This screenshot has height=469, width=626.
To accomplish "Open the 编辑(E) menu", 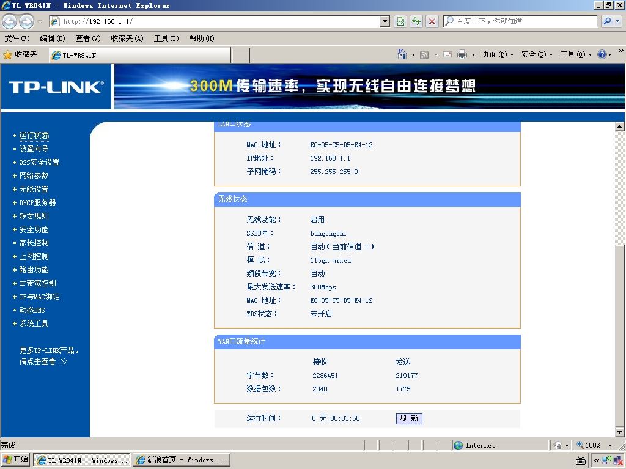I will click(x=53, y=38).
